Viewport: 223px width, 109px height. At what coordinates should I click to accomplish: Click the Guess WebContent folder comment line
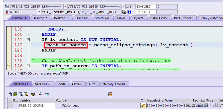point(101,60)
